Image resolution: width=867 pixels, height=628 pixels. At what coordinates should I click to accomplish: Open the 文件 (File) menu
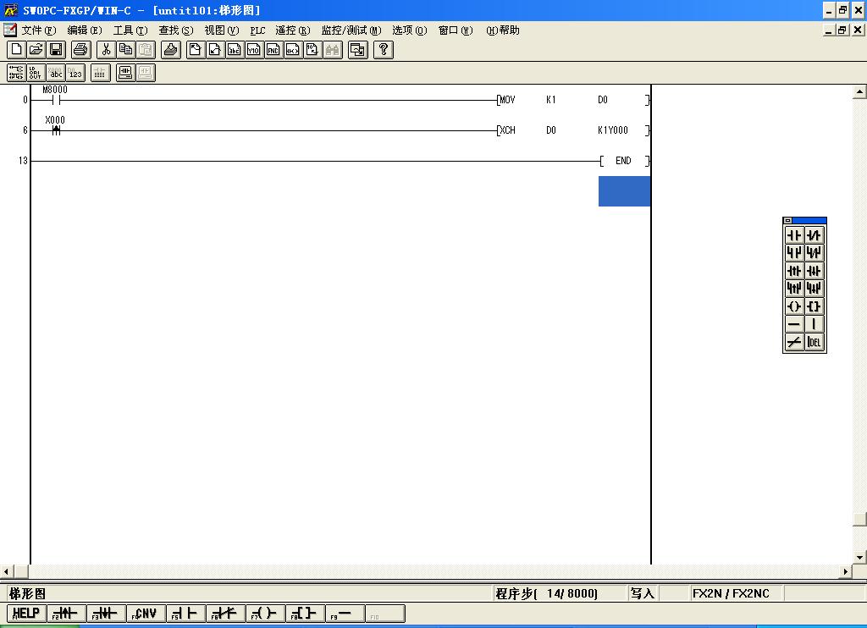[37, 30]
